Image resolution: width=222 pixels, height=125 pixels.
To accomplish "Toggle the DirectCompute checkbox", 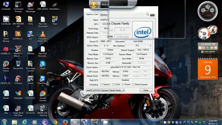I will point(133,84).
